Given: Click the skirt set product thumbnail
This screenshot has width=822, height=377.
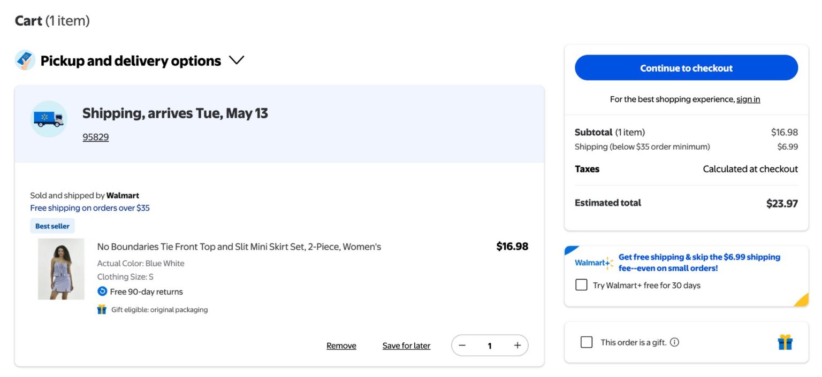Looking at the screenshot, I should tap(61, 268).
